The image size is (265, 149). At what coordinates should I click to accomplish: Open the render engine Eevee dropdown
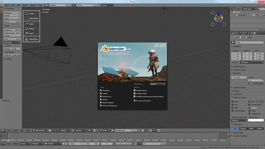tap(108, 5)
